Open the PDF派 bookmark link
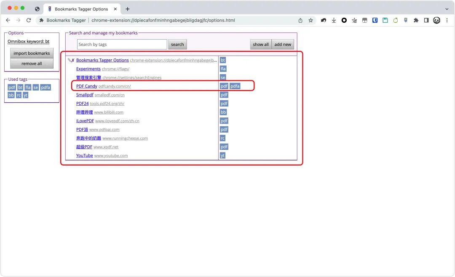 82,130
